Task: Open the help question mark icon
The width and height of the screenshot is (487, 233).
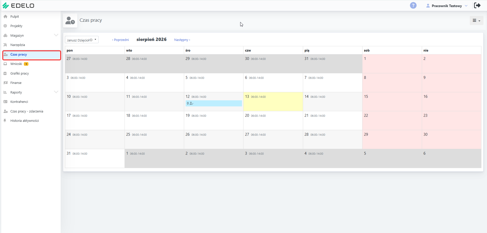Action: pyautogui.click(x=413, y=5)
